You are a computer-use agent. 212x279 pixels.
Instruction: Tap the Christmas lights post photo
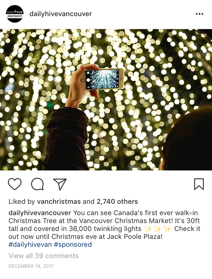[106, 100]
